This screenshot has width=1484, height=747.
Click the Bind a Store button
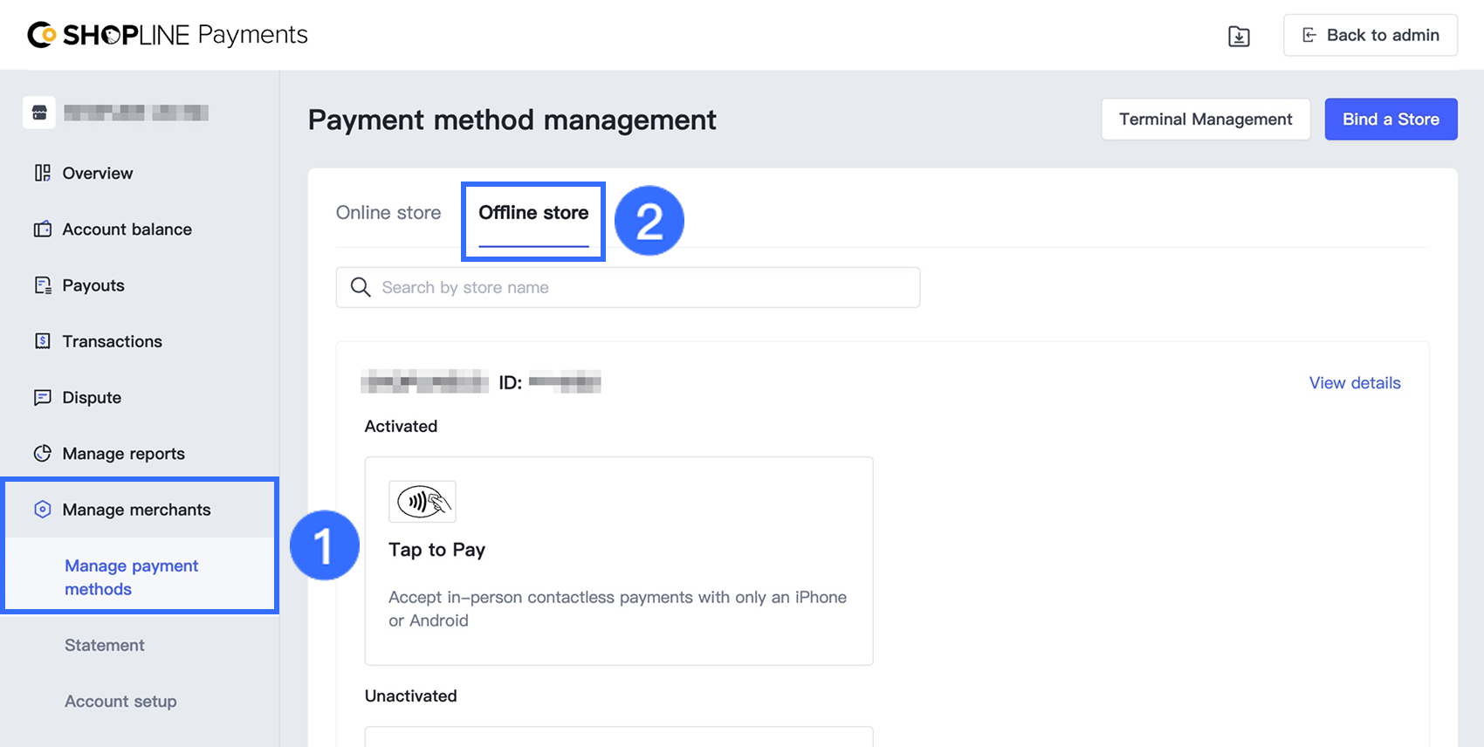(1391, 120)
